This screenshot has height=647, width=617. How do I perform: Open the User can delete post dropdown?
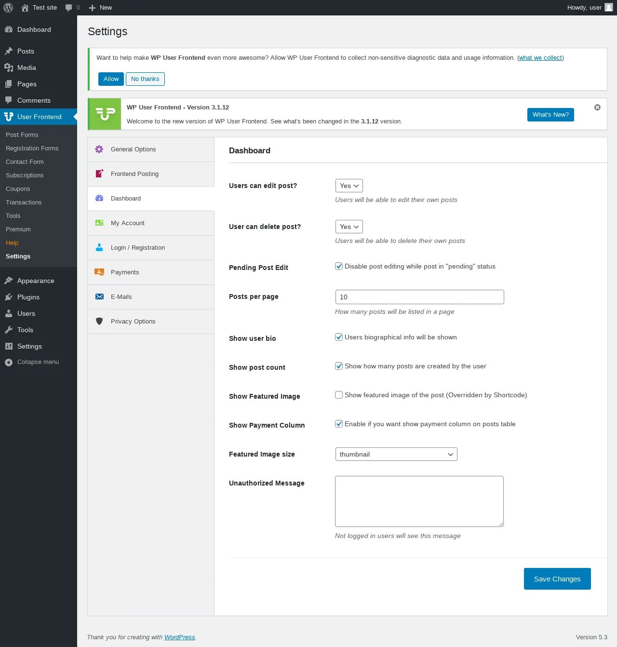[349, 227]
